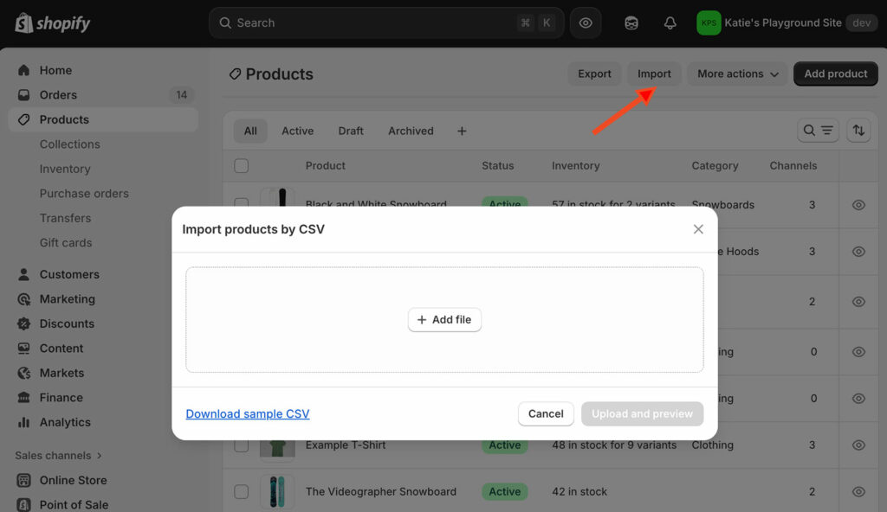Add a new view with plus icon
Screen dimensions: 887x512
(x=462, y=131)
